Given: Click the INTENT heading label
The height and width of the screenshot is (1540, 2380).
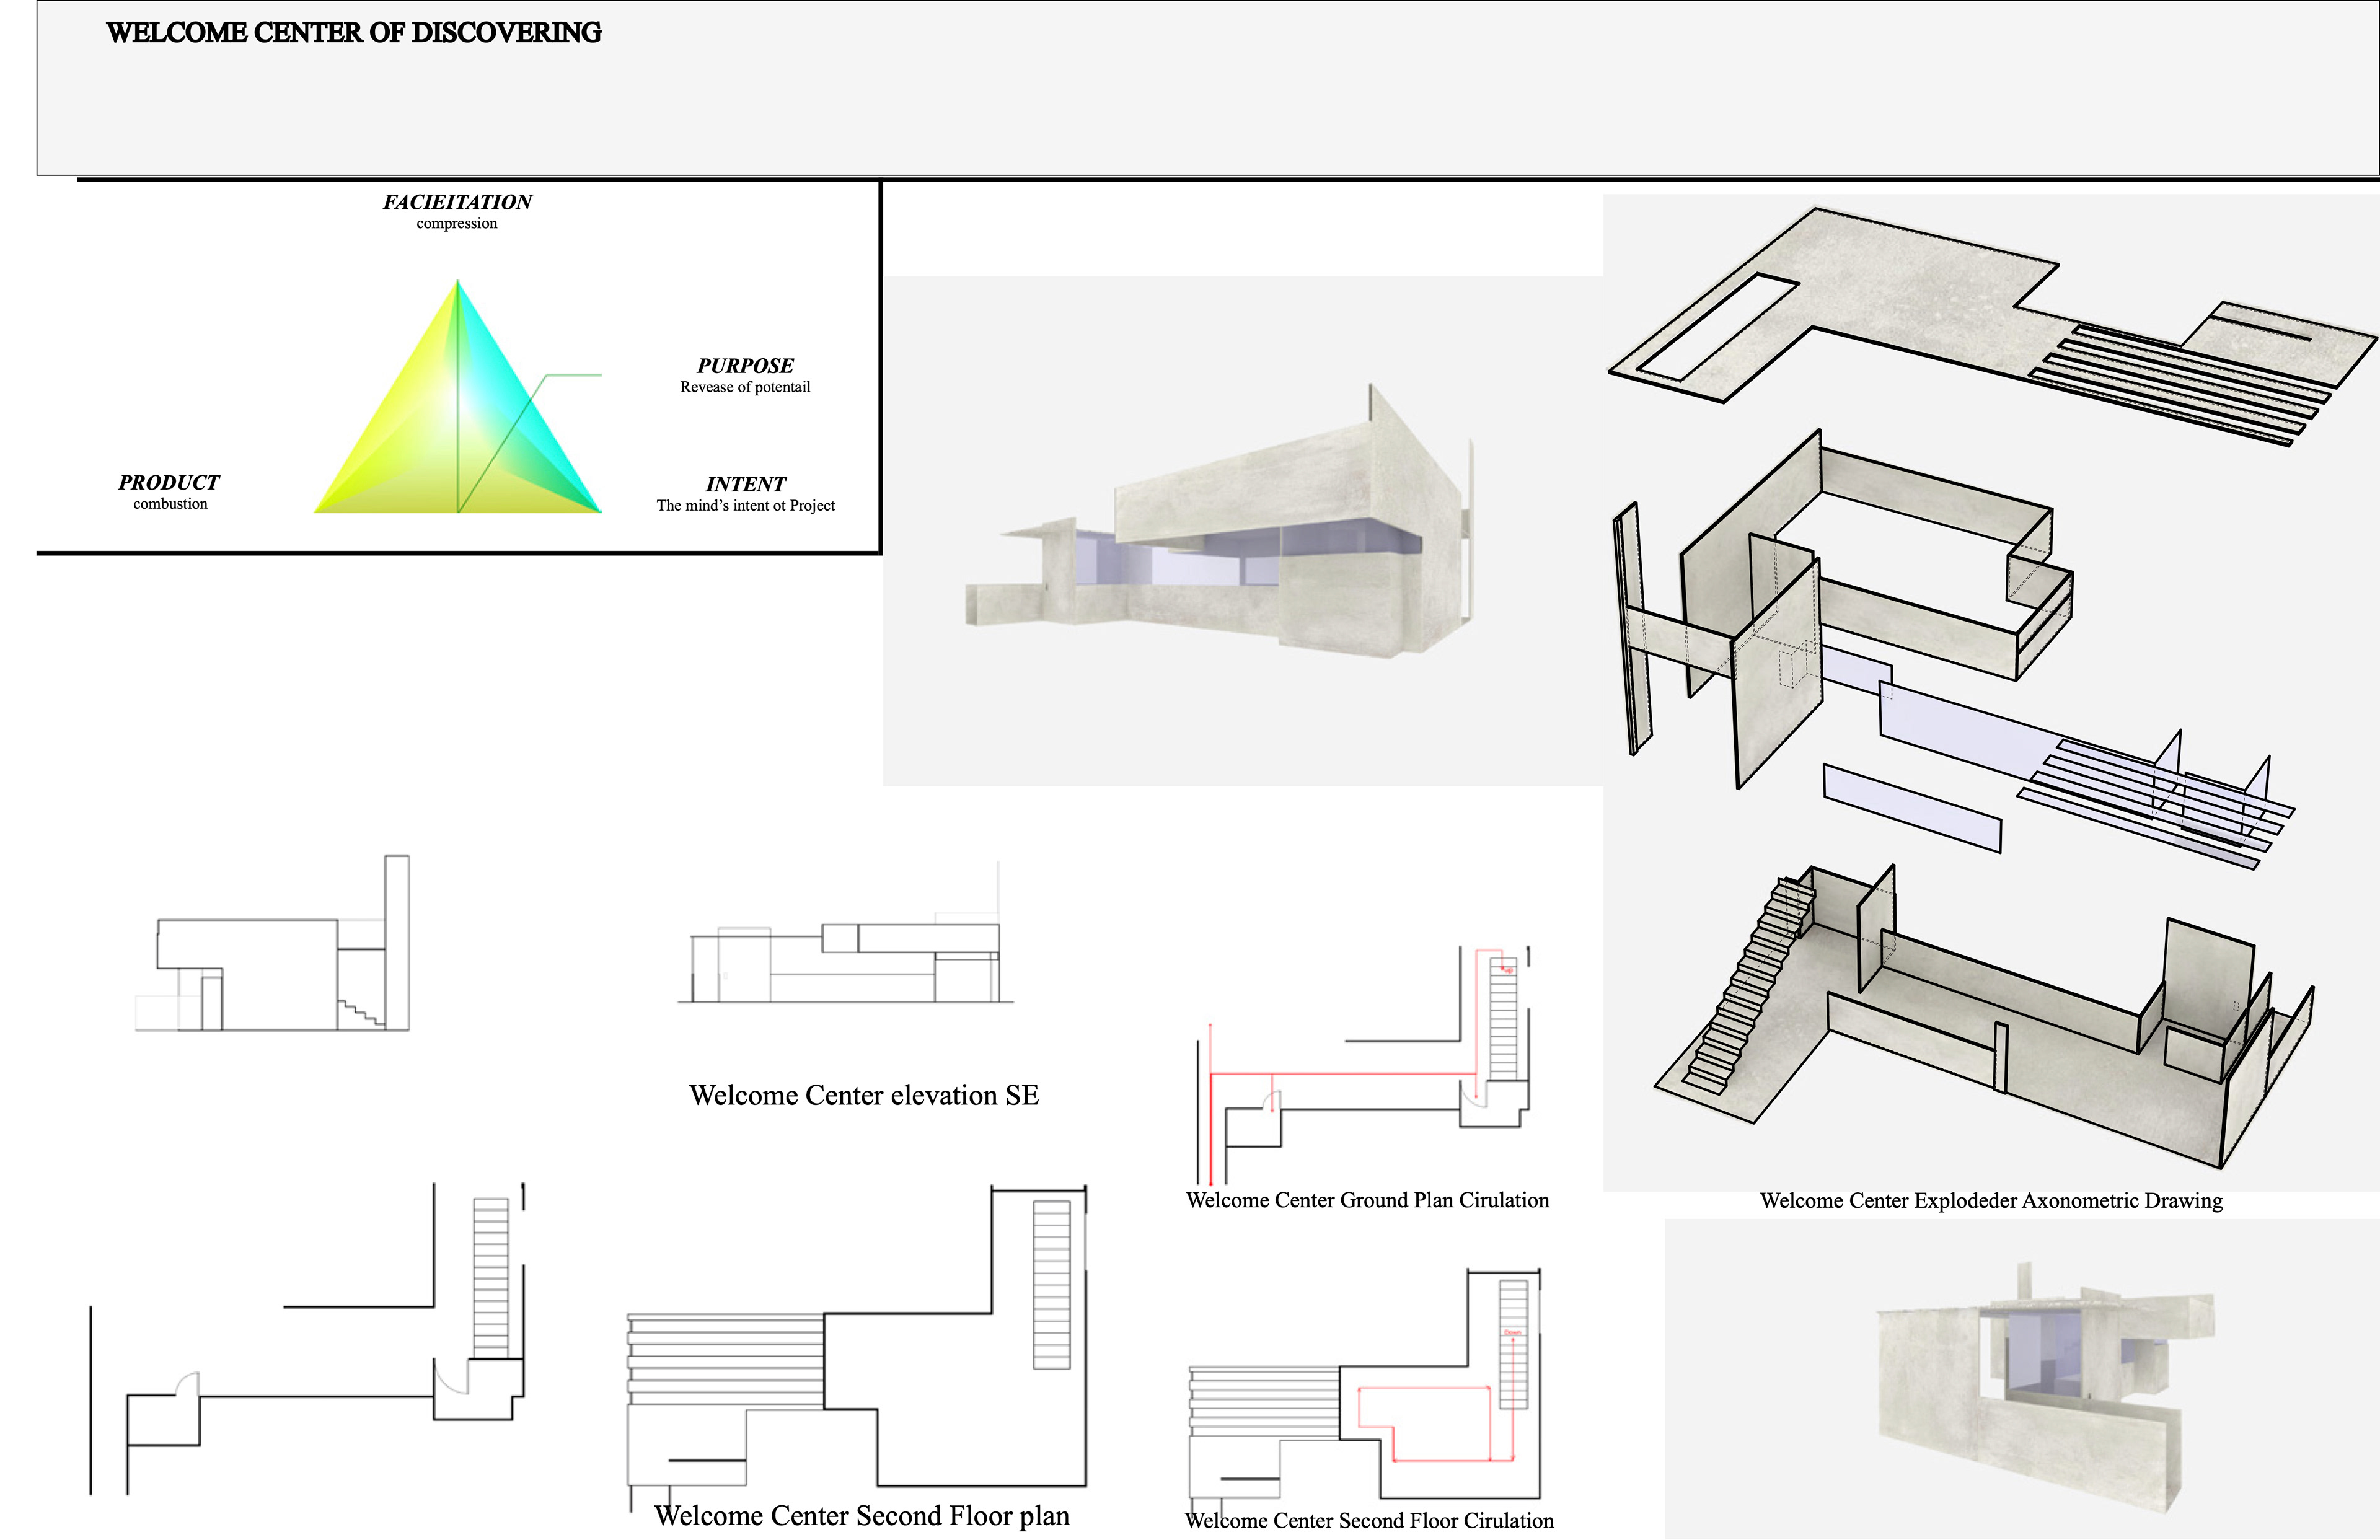Looking at the screenshot, I should (745, 484).
